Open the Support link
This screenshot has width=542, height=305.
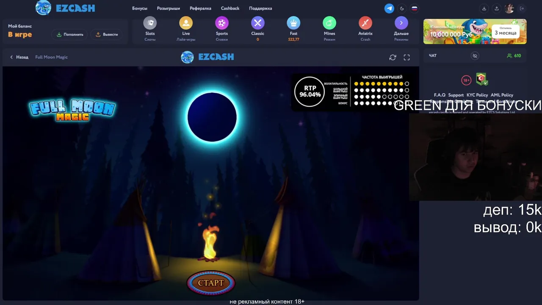coord(456,95)
